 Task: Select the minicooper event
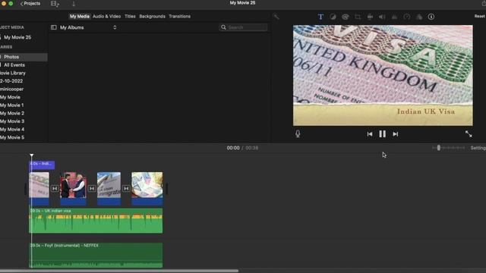point(12,89)
